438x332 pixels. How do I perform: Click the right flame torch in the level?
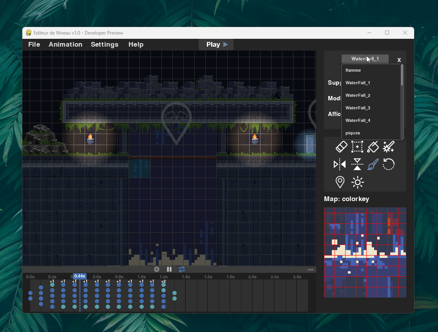click(255, 139)
